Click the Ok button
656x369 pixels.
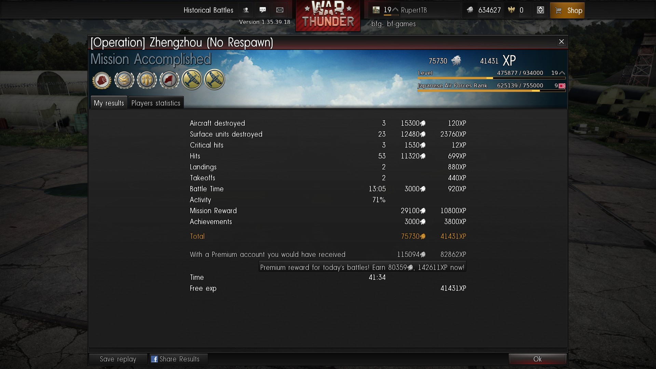point(537,359)
